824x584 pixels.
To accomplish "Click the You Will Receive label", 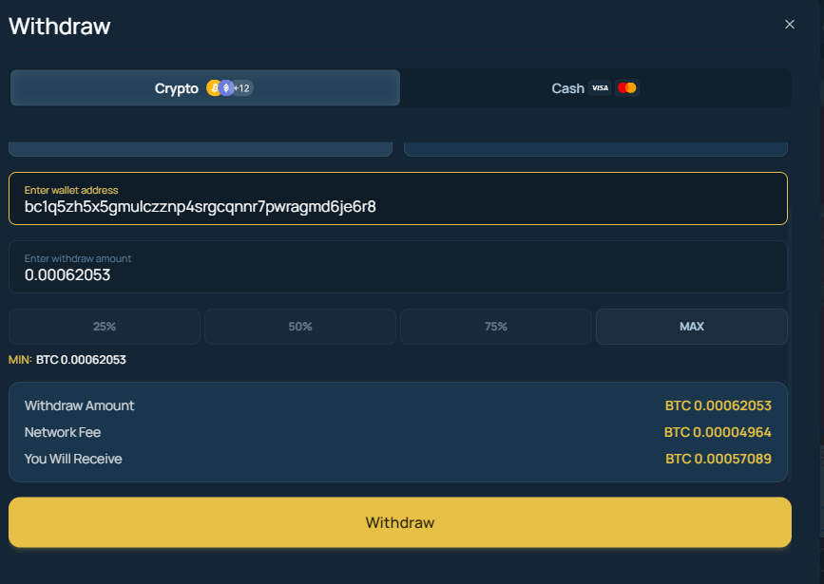I will click(73, 459).
